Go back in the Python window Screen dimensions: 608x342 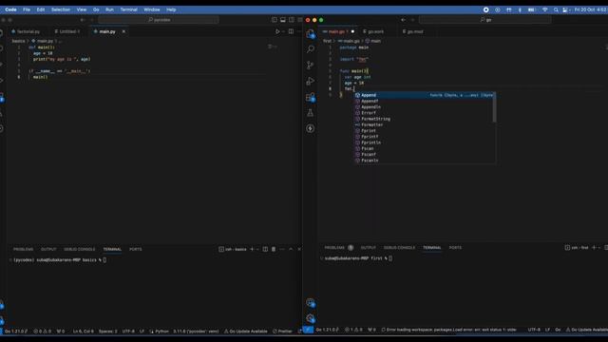(83, 20)
